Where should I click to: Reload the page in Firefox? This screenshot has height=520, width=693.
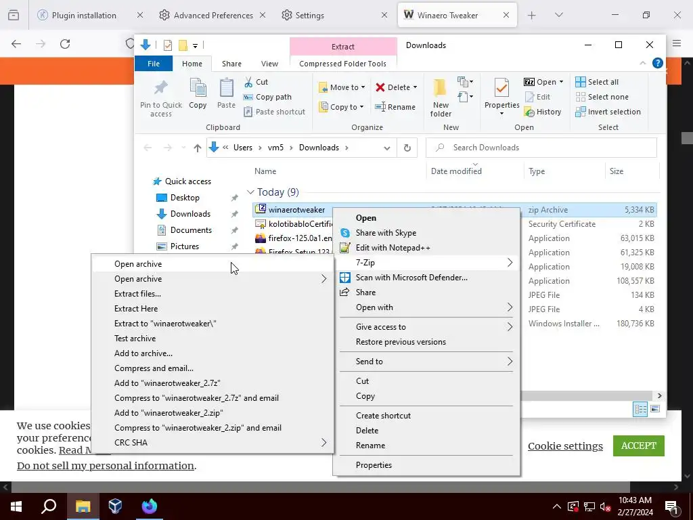(x=65, y=44)
